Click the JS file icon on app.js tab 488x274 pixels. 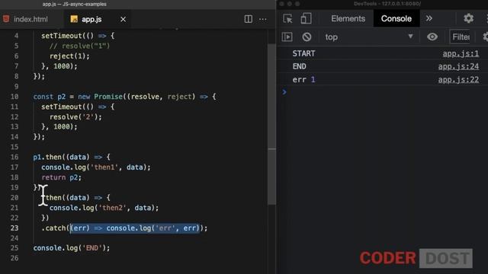coord(74,19)
